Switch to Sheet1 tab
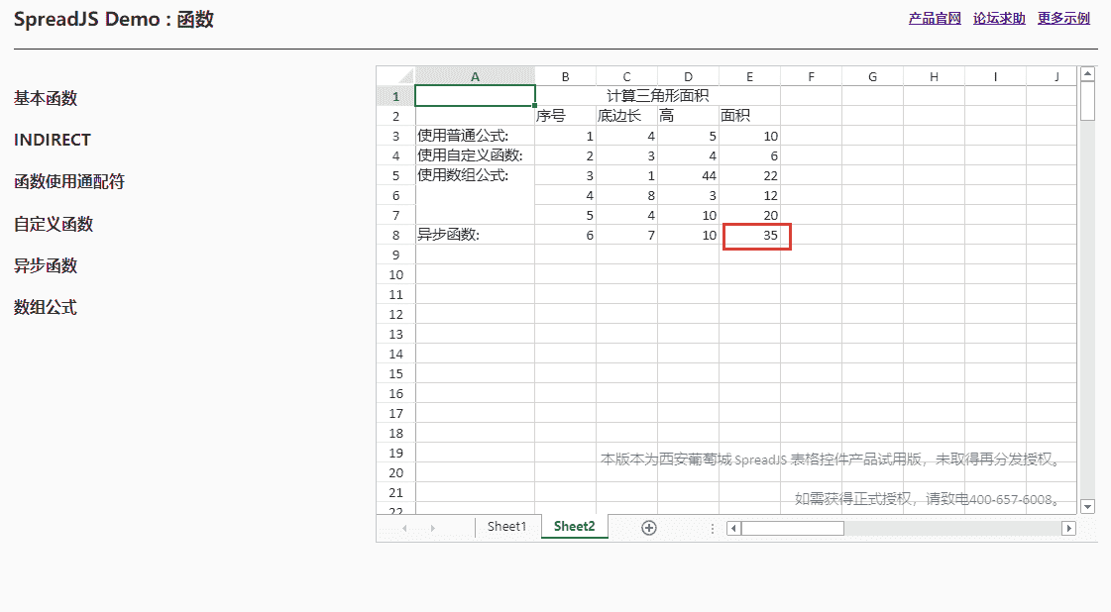Screen dimensions: 1111x612 pos(506,526)
